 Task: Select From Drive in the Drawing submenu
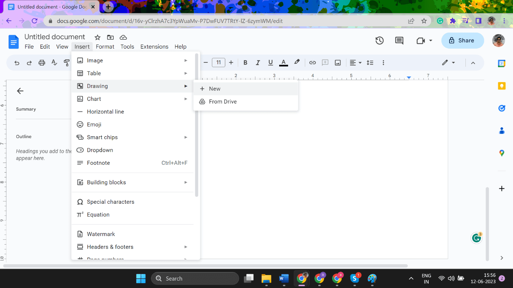click(x=222, y=101)
